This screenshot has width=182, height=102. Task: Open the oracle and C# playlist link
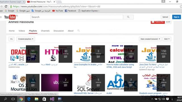pos(18,65)
